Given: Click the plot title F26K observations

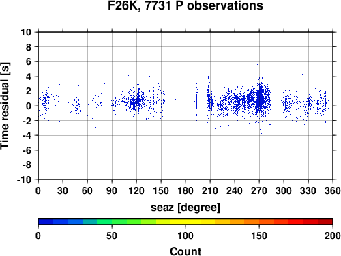Looking at the screenshot, I should (x=186, y=5).
